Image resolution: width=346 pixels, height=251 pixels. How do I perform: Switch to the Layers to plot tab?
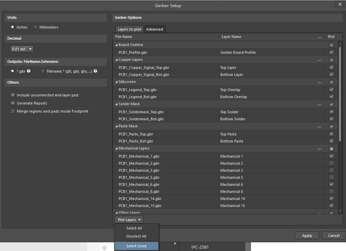(129, 29)
